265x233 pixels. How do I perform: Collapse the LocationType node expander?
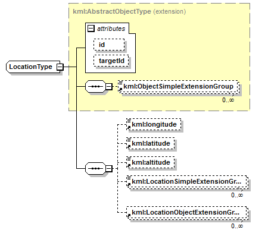(x=60, y=67)
